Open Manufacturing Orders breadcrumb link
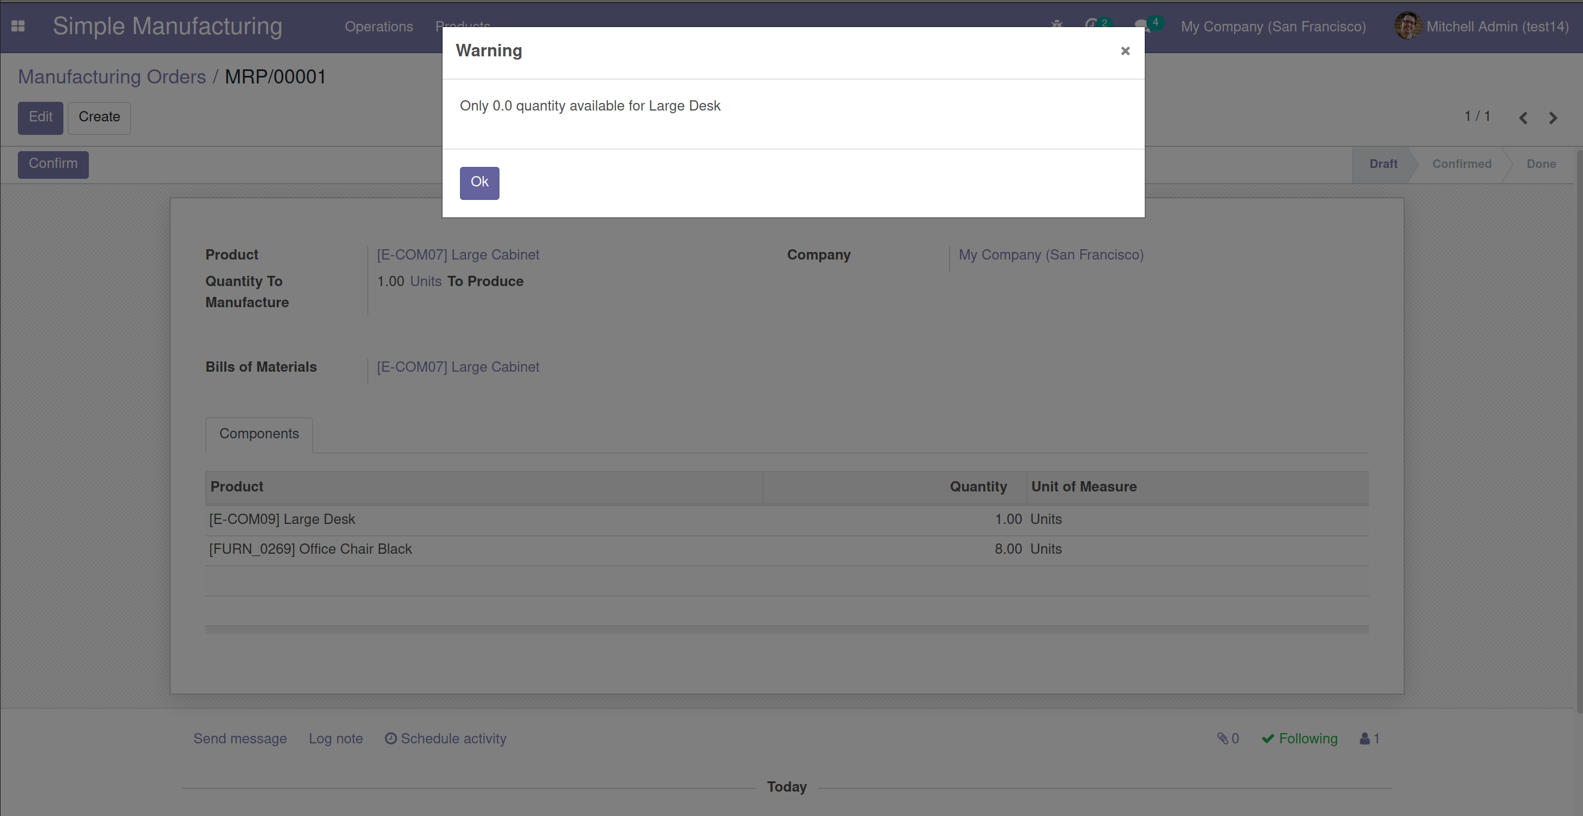 pos(112,77)
